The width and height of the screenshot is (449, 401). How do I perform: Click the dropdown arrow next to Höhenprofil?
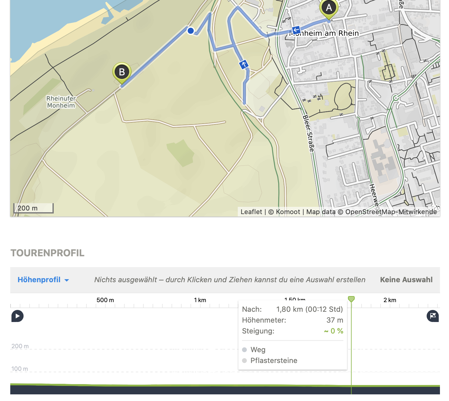(x=67, y=280)
